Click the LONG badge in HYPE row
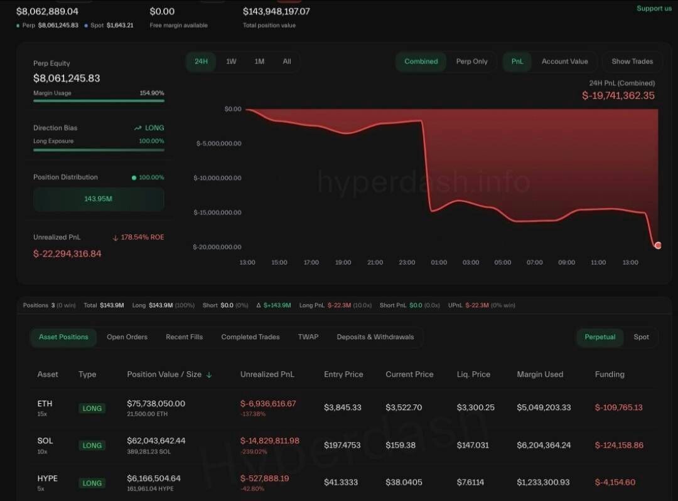Screen dimensions: 678x501 [92, 483]
